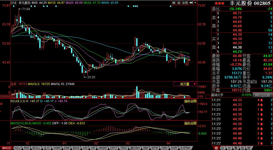Click the 信息 button in chart toolbar

point(185,3)
